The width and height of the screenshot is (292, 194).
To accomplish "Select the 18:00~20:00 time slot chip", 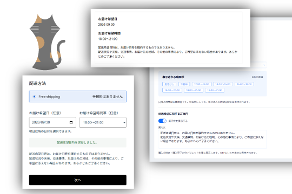I will point(172,90).
